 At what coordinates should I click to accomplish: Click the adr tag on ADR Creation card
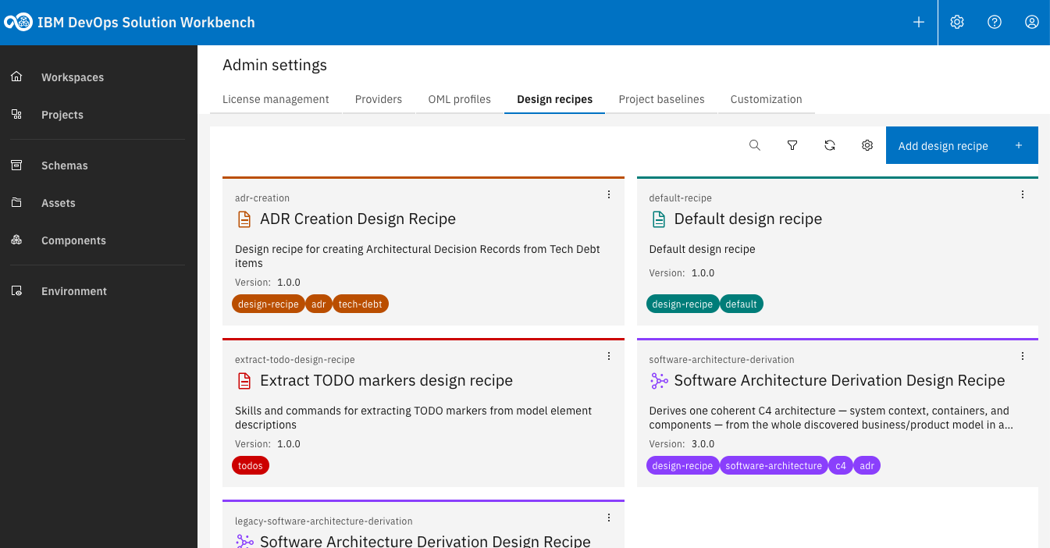319,304
